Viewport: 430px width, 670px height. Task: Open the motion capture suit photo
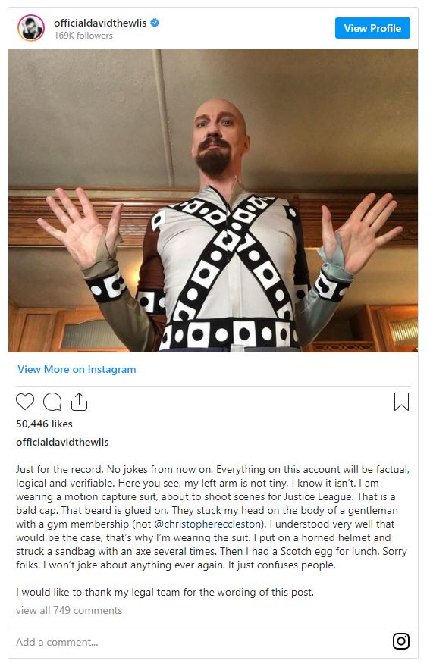point(213,200)
